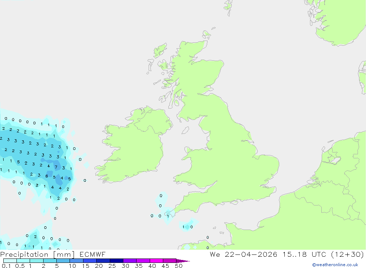Click the lightest 0.1–0.5 mm legend swatch
366x268 pixels.
(x=10, y=261)
